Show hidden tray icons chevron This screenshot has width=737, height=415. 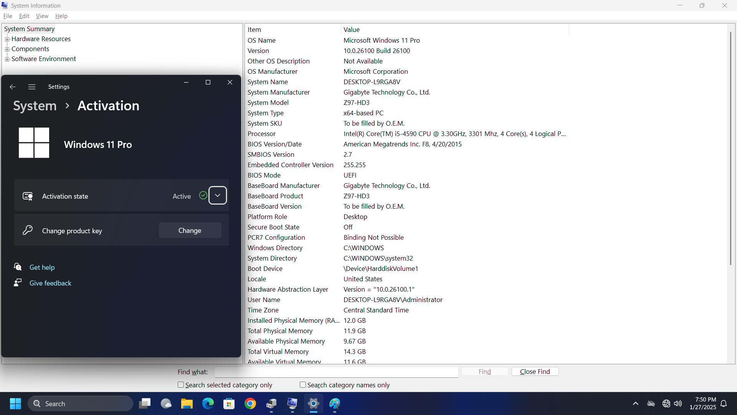coord(636,403)
